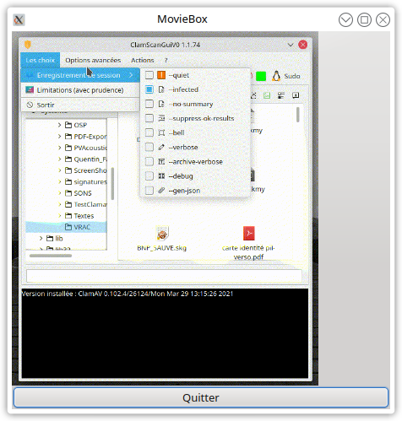Image resolution: width=402 pixels, height=421 pixels.
Task: Enable the --quiet option checkbox
Action: pyautogui.click(x=149, y=75)
